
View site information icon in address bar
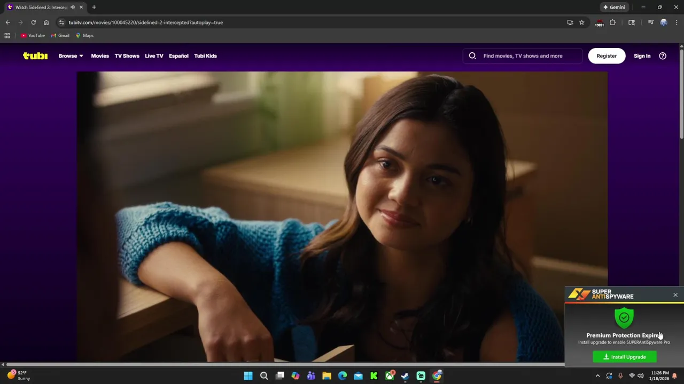[x=61, y=22]
